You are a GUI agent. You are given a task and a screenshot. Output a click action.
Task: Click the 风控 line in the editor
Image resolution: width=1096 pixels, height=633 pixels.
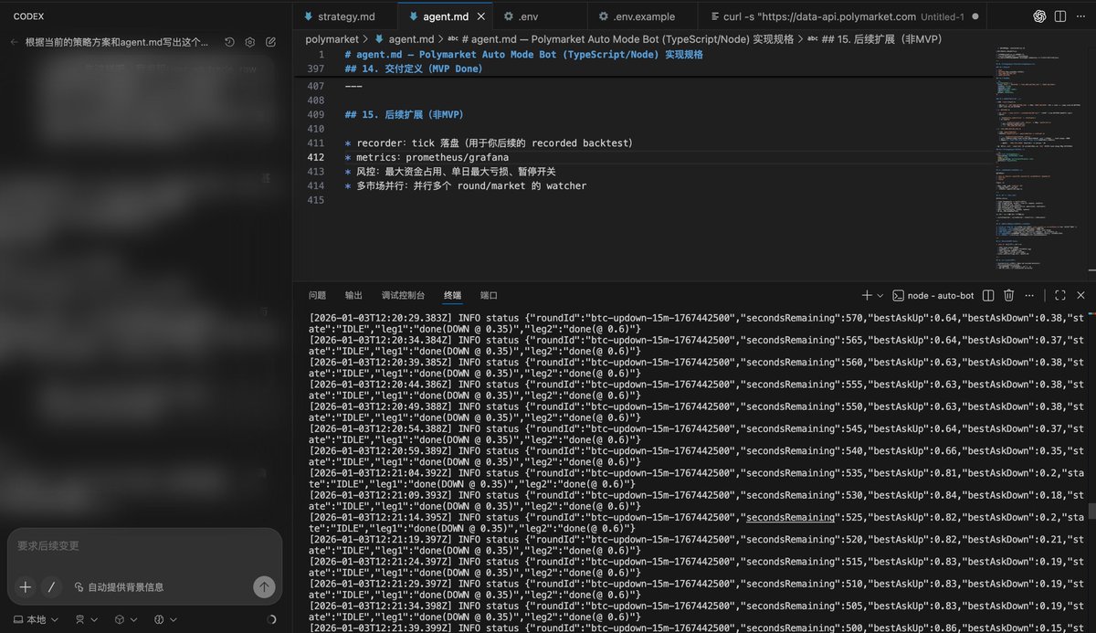point(450,172)
